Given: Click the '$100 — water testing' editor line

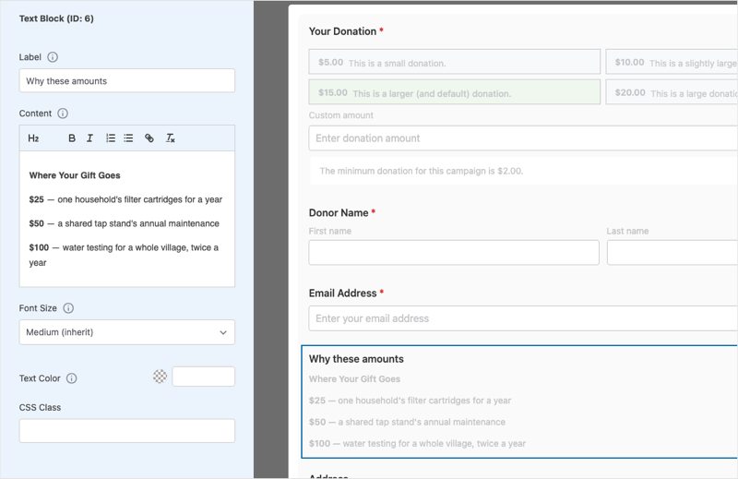Looking at the screenshot, I should [124, 255].
